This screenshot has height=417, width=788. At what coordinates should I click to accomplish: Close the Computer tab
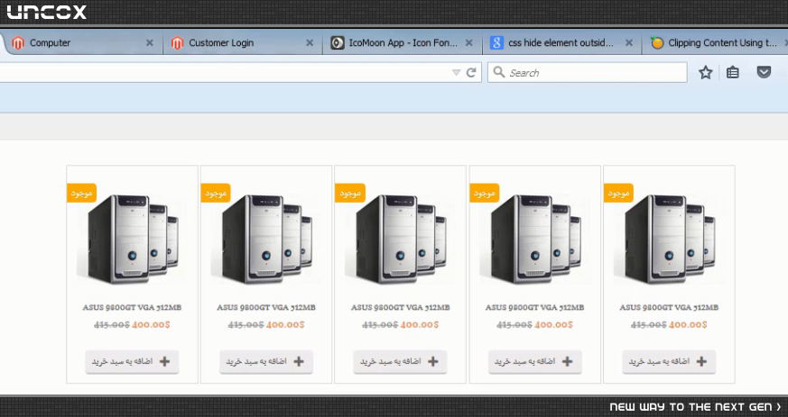149,43
